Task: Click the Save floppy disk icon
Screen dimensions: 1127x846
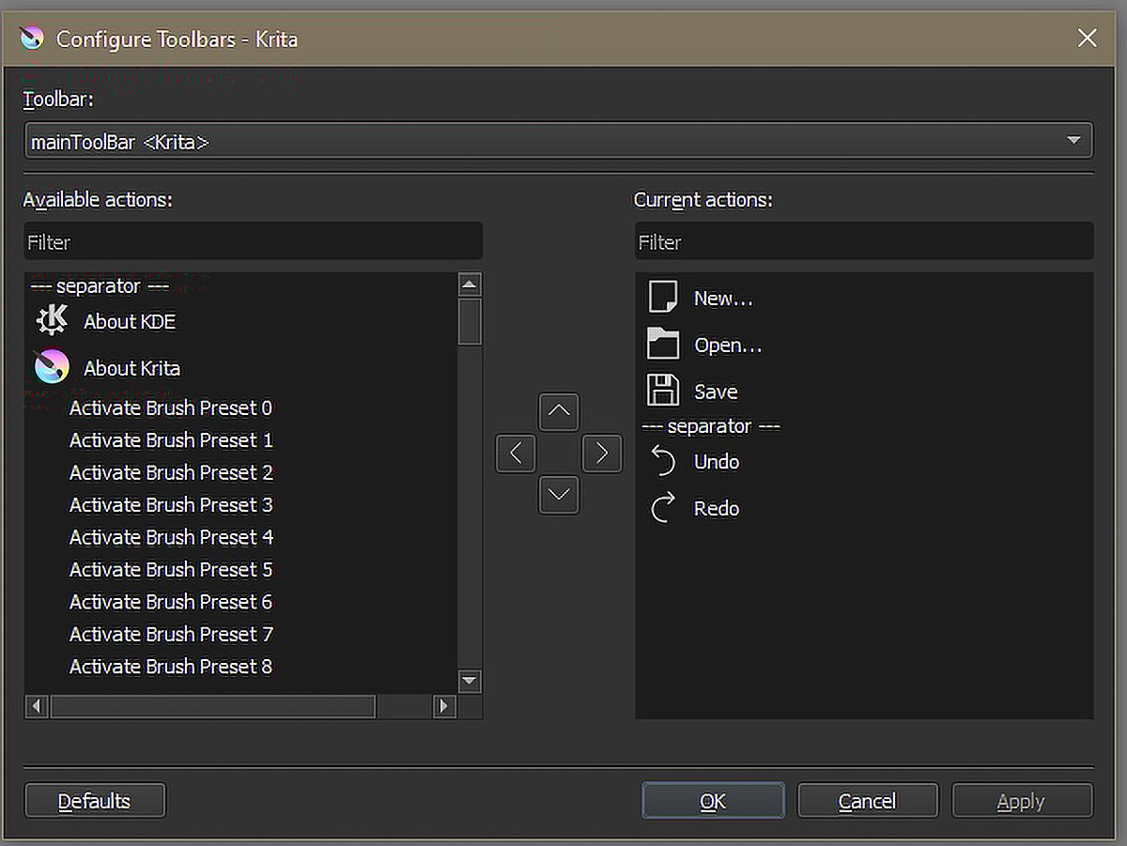Action: click(663, 391)
